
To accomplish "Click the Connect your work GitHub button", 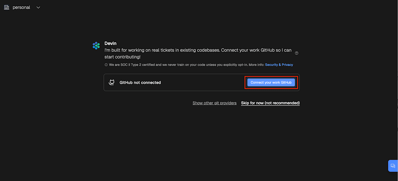I will [x=271, y=83].
